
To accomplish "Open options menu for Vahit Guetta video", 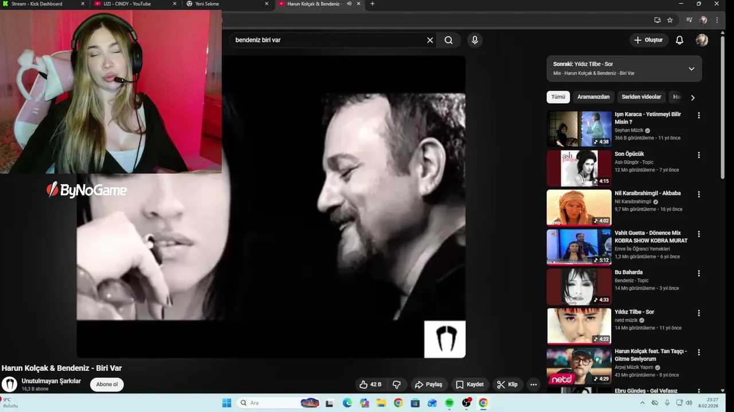I will coord(698,234).
